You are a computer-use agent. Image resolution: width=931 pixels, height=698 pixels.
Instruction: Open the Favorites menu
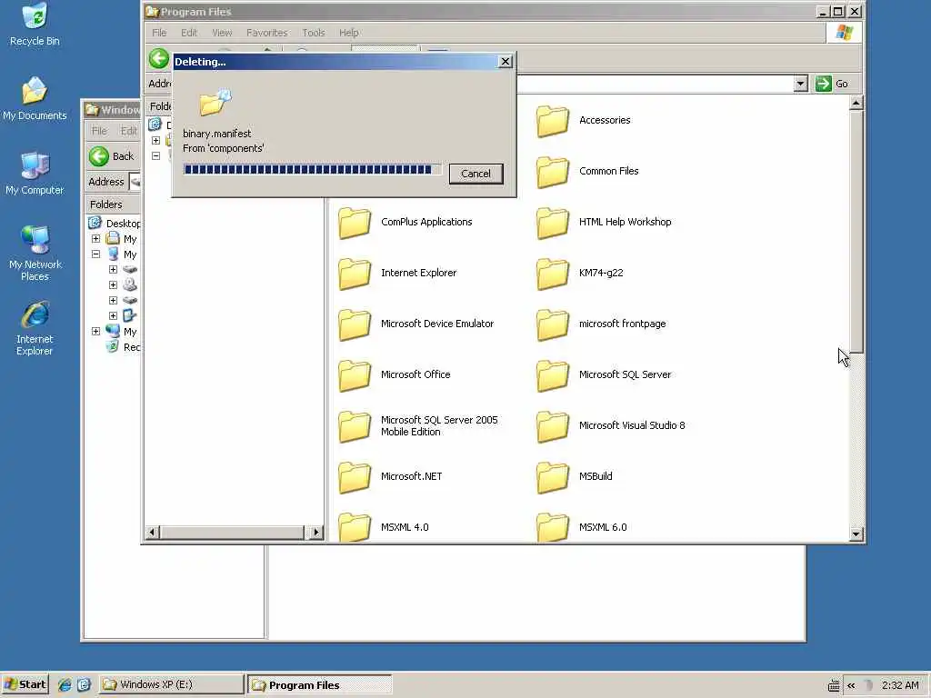point(266,33)
